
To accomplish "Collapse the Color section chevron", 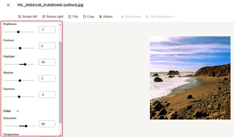I will (18, 111).
